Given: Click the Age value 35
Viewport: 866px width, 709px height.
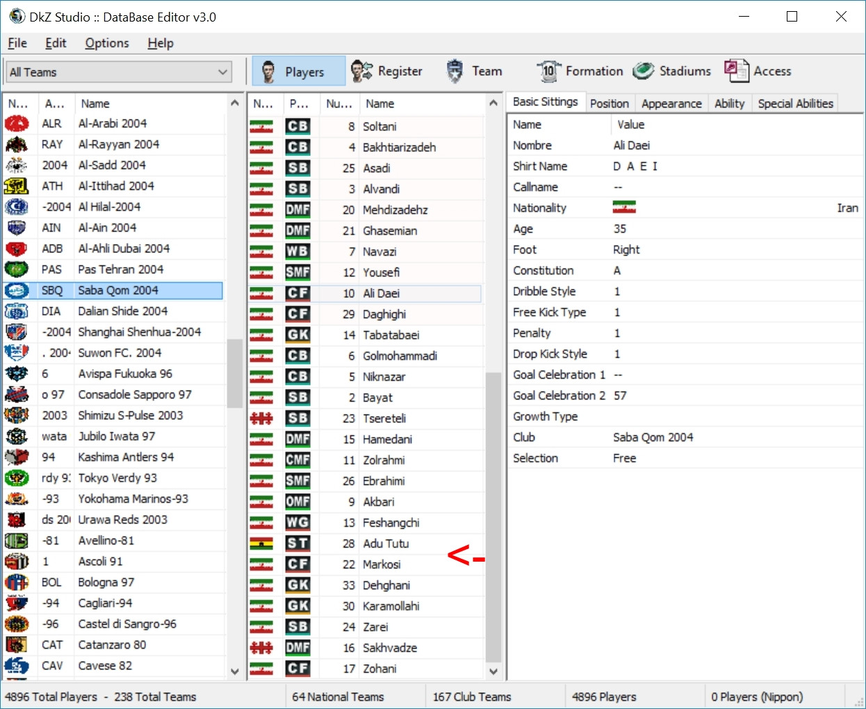Looking at the screenshot, I should pyautogui.click(x=620, y=229).
